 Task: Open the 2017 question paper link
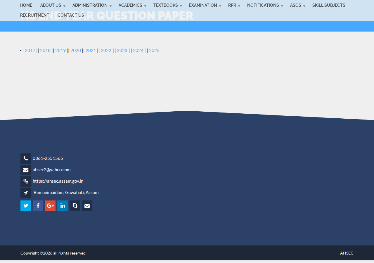tap(30, 50)
